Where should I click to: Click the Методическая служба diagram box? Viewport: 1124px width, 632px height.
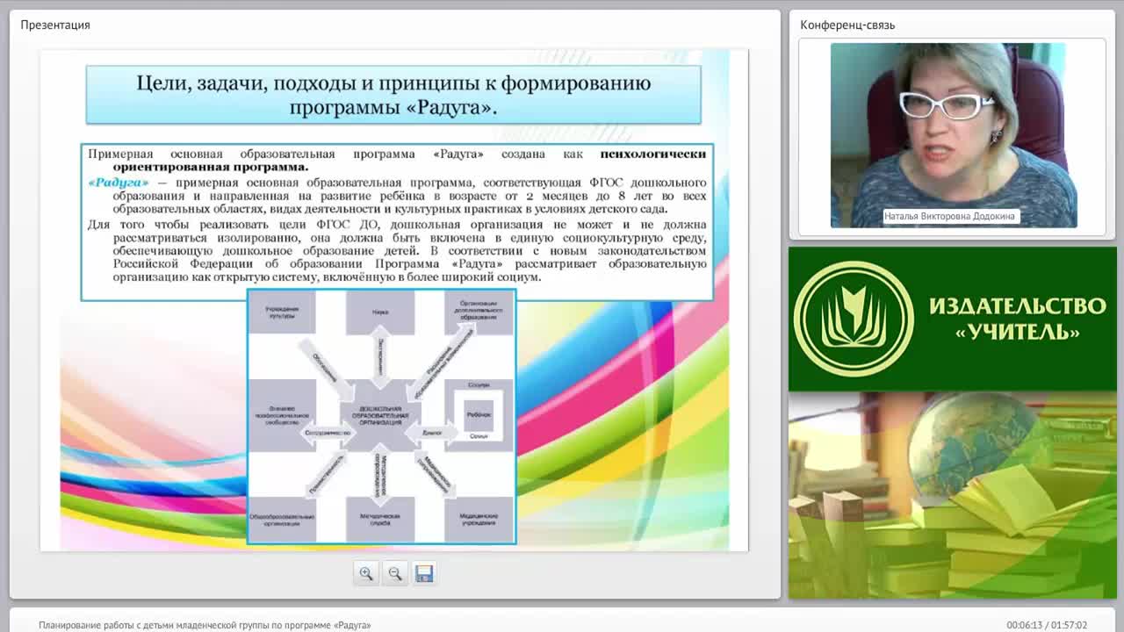coord(379,520)
